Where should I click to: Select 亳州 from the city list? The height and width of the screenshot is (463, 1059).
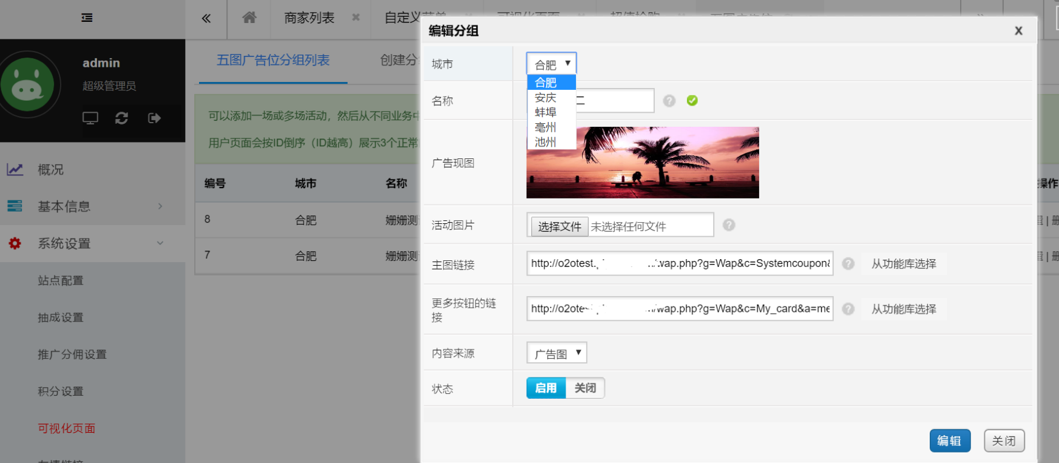[x=551, y=127]
